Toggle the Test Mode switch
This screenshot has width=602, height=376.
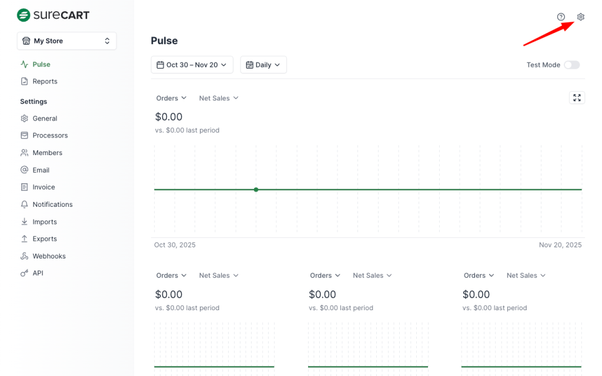[x=571, y=65]
